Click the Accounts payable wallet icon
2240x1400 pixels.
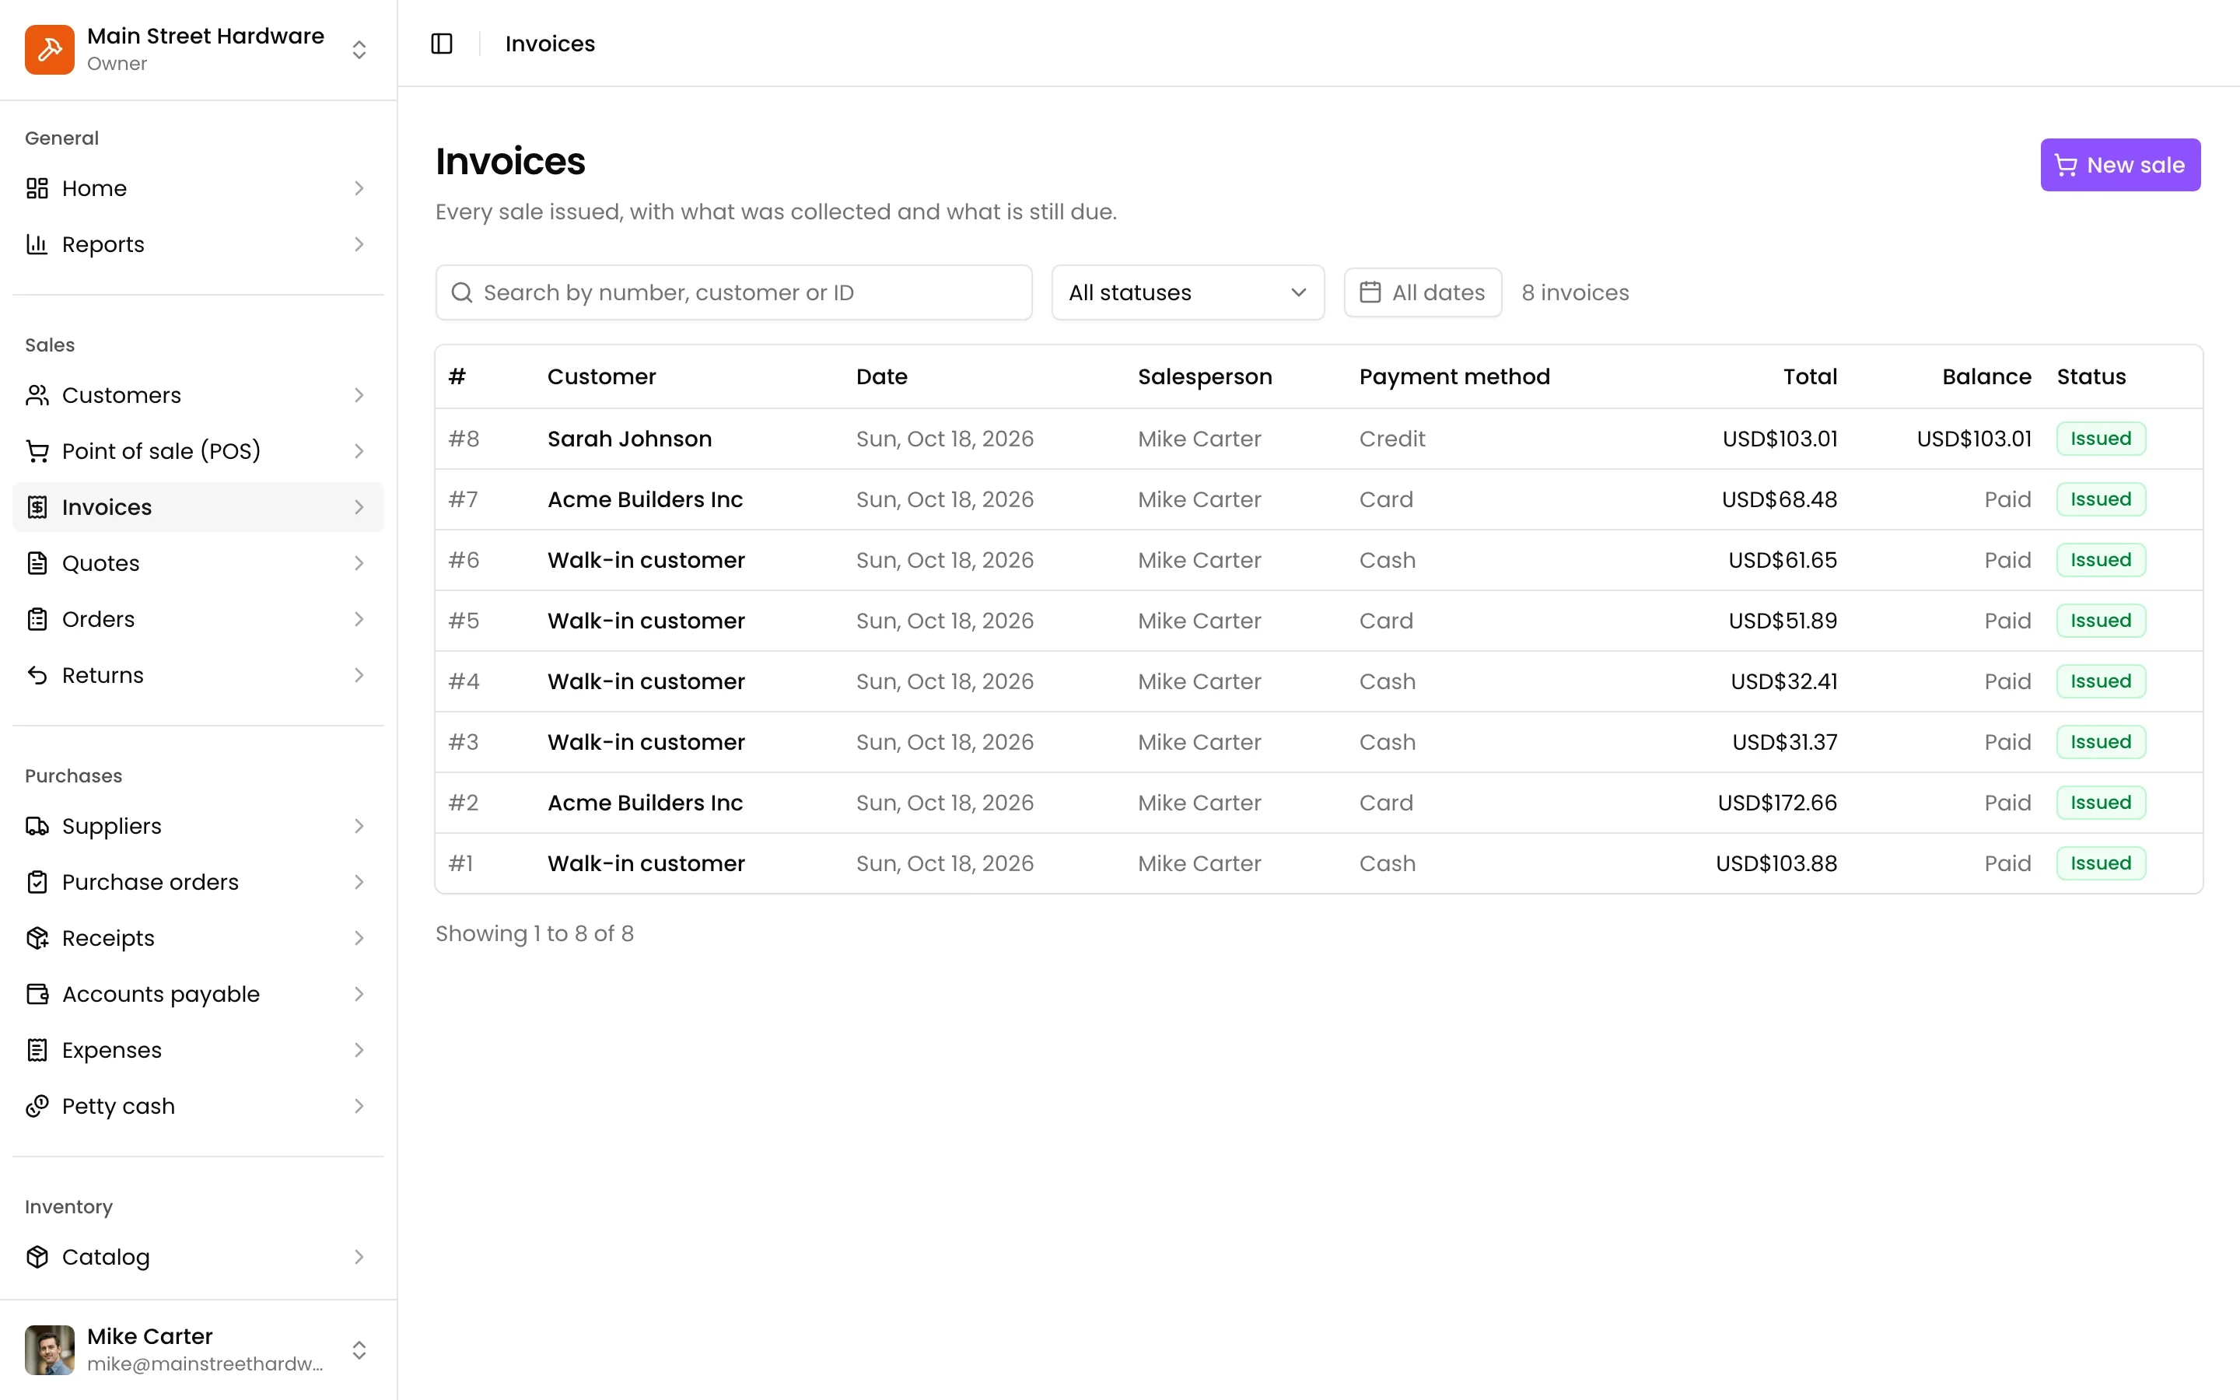tap(37, 995)
